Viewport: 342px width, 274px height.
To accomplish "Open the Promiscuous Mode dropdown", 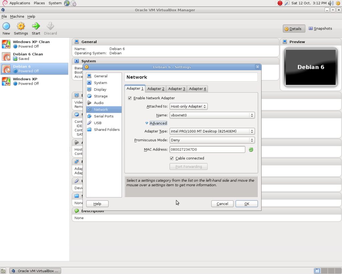I will [x=212, y=140].
